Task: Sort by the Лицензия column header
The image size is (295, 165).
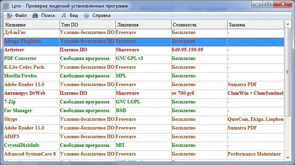Action: [x=144, y=25]
